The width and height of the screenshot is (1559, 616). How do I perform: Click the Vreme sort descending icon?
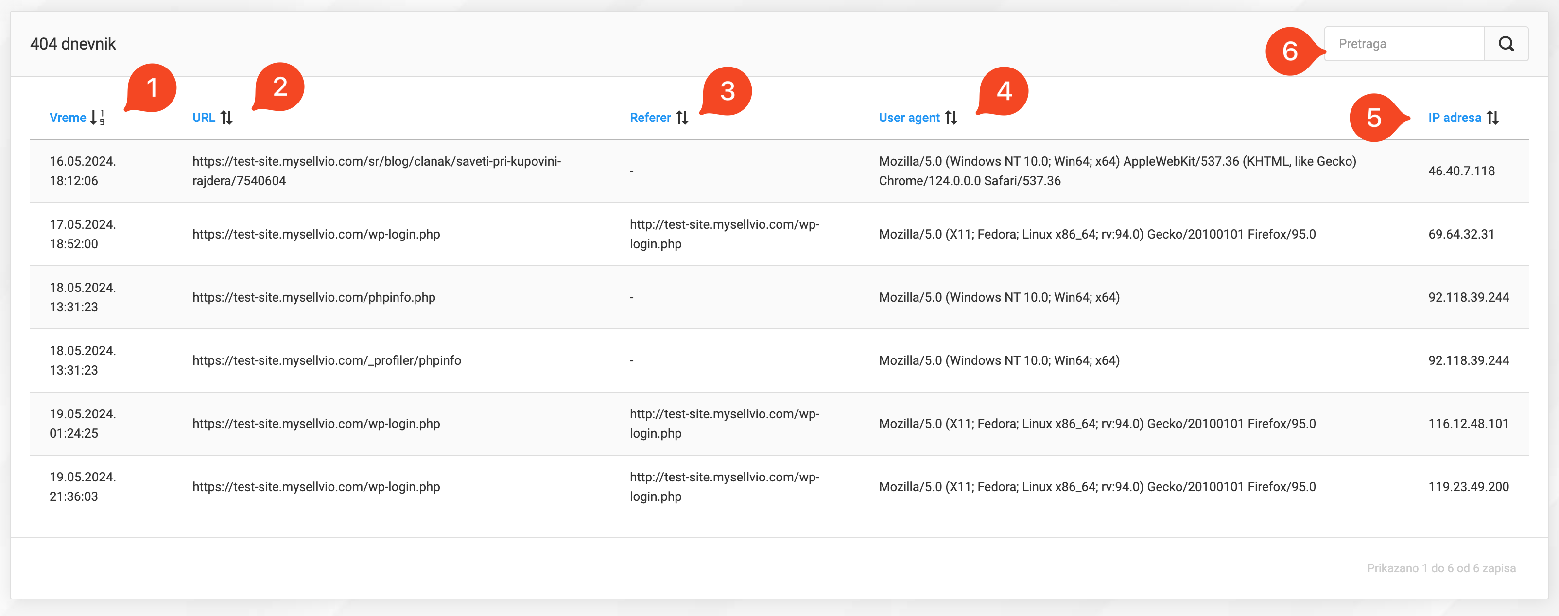(97, 118)
